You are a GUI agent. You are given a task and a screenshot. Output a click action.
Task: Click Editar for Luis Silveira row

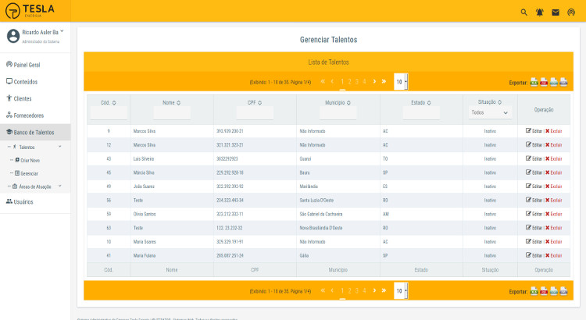[x=534, y=158]
